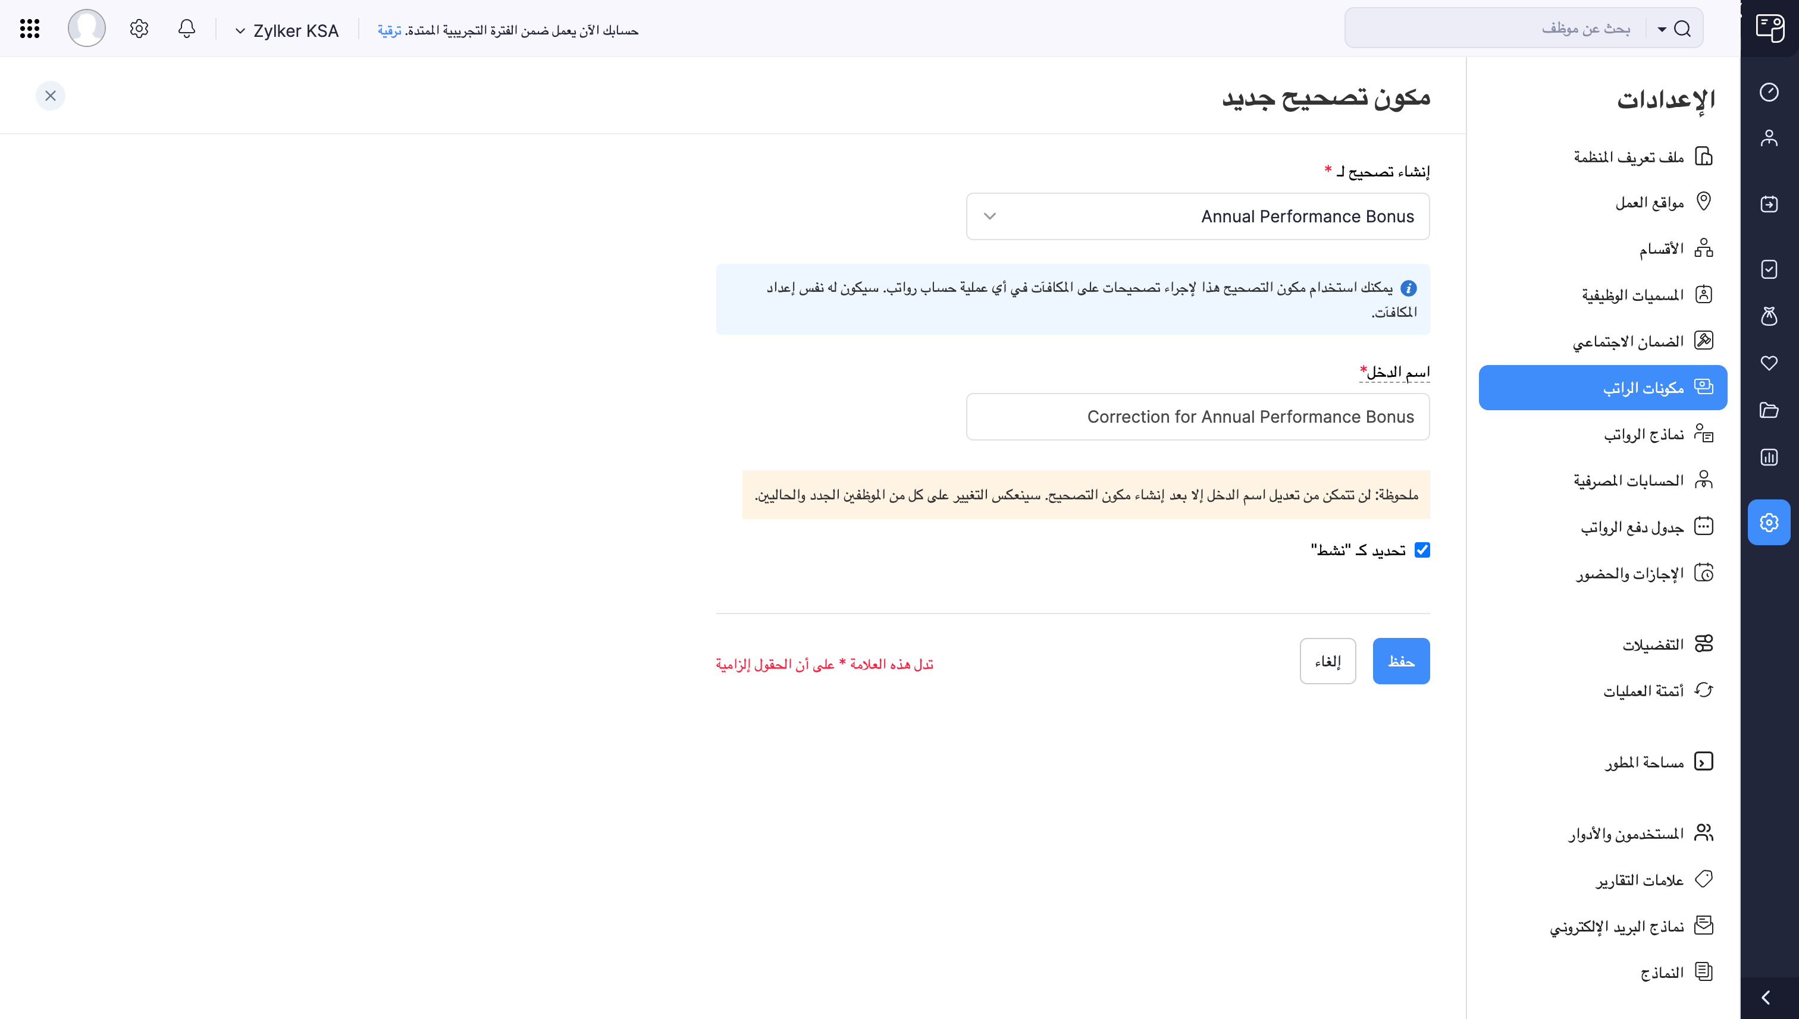Uncheck the mark as active checkbox

[x=1422, y=550]
